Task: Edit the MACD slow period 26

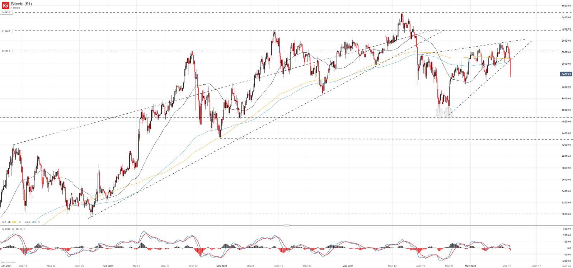Action: tap(17, 229)
